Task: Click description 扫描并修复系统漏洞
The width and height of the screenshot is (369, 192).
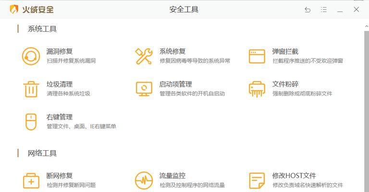Action: (x=71, y=61)
